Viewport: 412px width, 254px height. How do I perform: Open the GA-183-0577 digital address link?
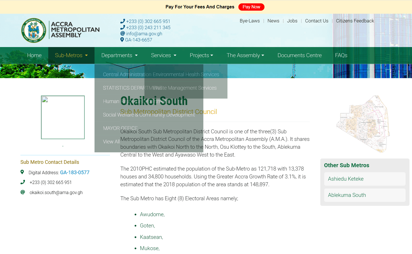click(75, 173)
